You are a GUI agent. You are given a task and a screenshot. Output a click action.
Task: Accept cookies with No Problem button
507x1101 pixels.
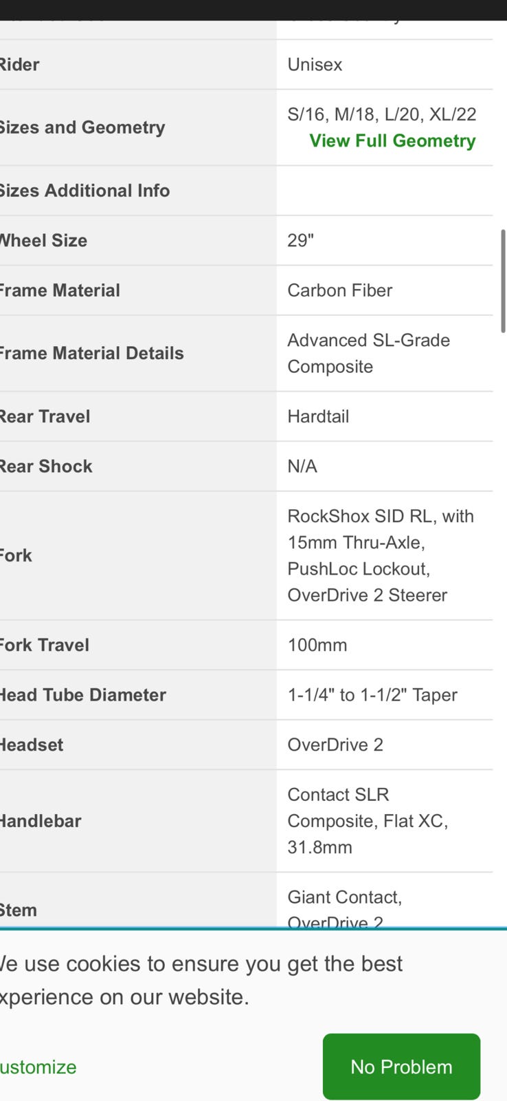point(401,1066)
